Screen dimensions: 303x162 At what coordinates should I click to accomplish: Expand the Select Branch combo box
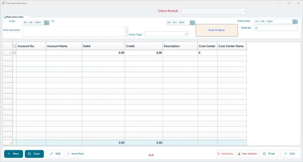tap(244, 11)
